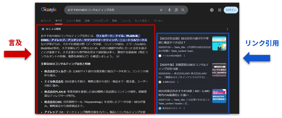This screenshot has height=118, width=282.
Task: Click thumbnail of コンサル会社13選 article
Action: pyautogui.click(x=219, y=70)
